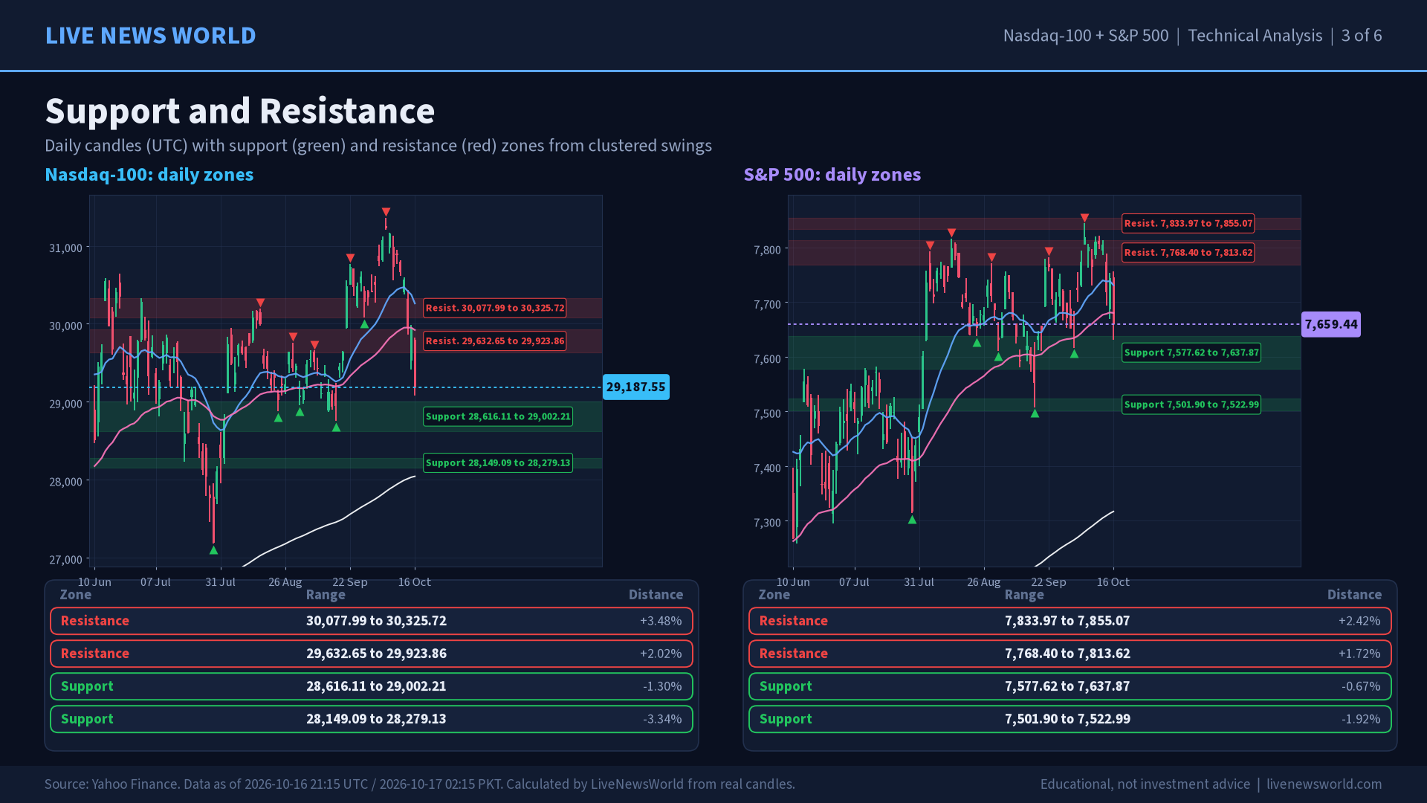Select the Nasdaq +3.48% distance cell
This screenshot has width=1427, height=803.
pyautogui.click(x=661, y=621)
